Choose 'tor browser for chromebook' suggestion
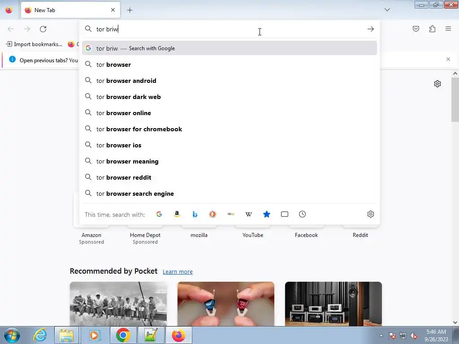This screenshot has width=459, height=344. pyautogui.click(x=229, y=129)
